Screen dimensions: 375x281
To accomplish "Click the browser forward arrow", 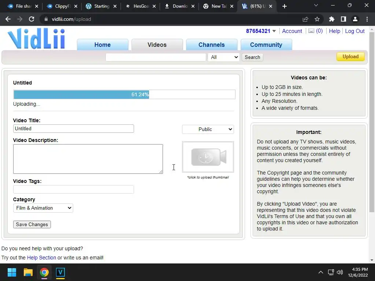I will click(20, 19).
